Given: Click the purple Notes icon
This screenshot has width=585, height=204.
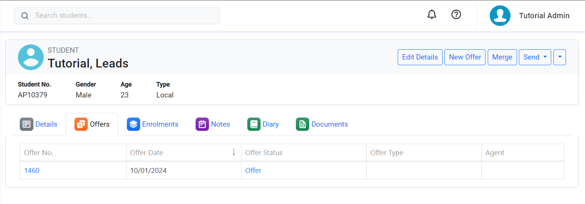Looking at the screenshot, I should [x=202, y=124].
